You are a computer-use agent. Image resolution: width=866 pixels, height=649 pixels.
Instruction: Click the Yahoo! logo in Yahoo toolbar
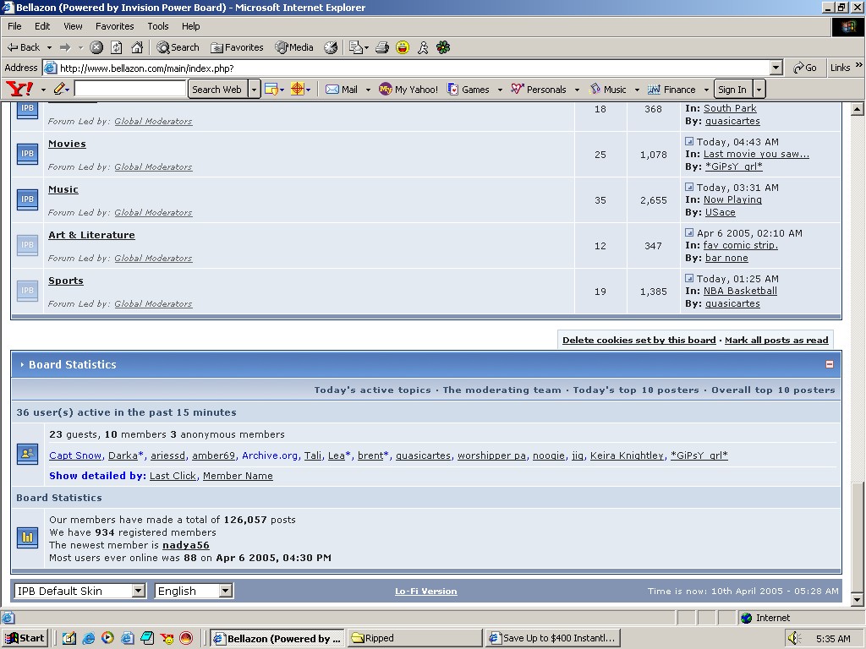(19, 89)
